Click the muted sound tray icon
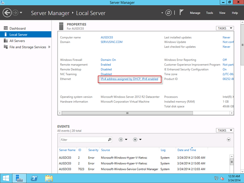This screenshot has height=183, width=244. [222, 178]
